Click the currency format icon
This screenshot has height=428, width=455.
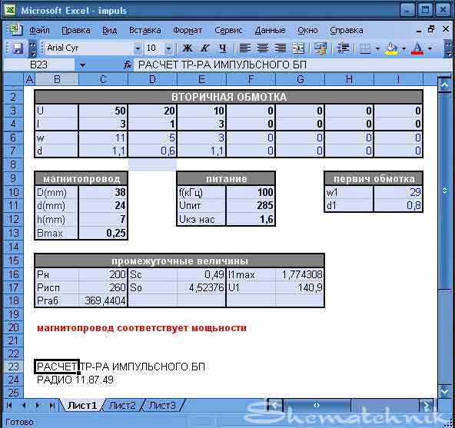pos(320,48)
